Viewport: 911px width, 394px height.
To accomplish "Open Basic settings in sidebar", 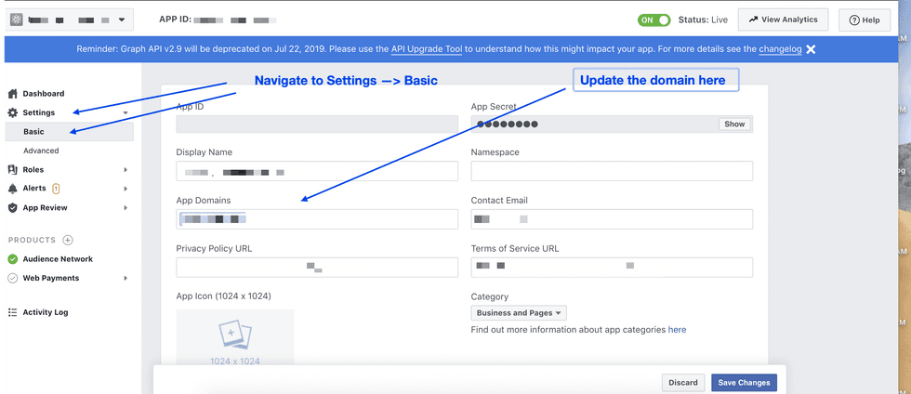I will tap(34, 132).
